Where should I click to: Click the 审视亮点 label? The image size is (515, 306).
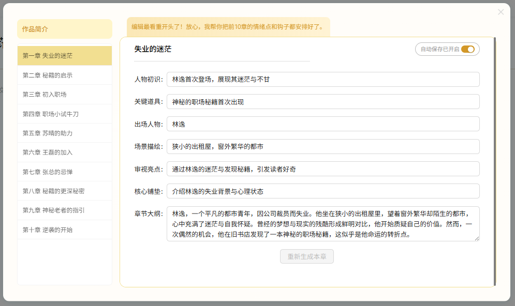[x=149, y=169]
